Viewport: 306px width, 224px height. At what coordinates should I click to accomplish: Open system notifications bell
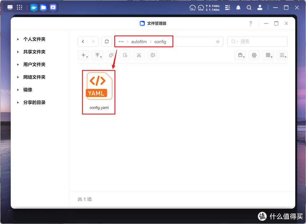(x=238, y=8)
